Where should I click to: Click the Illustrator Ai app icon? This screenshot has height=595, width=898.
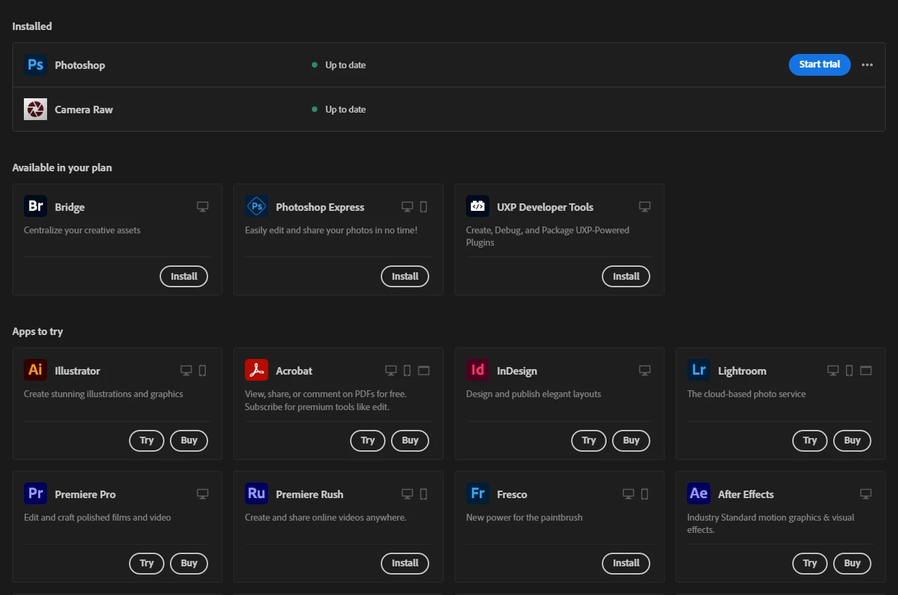click(x=35, y=370)
